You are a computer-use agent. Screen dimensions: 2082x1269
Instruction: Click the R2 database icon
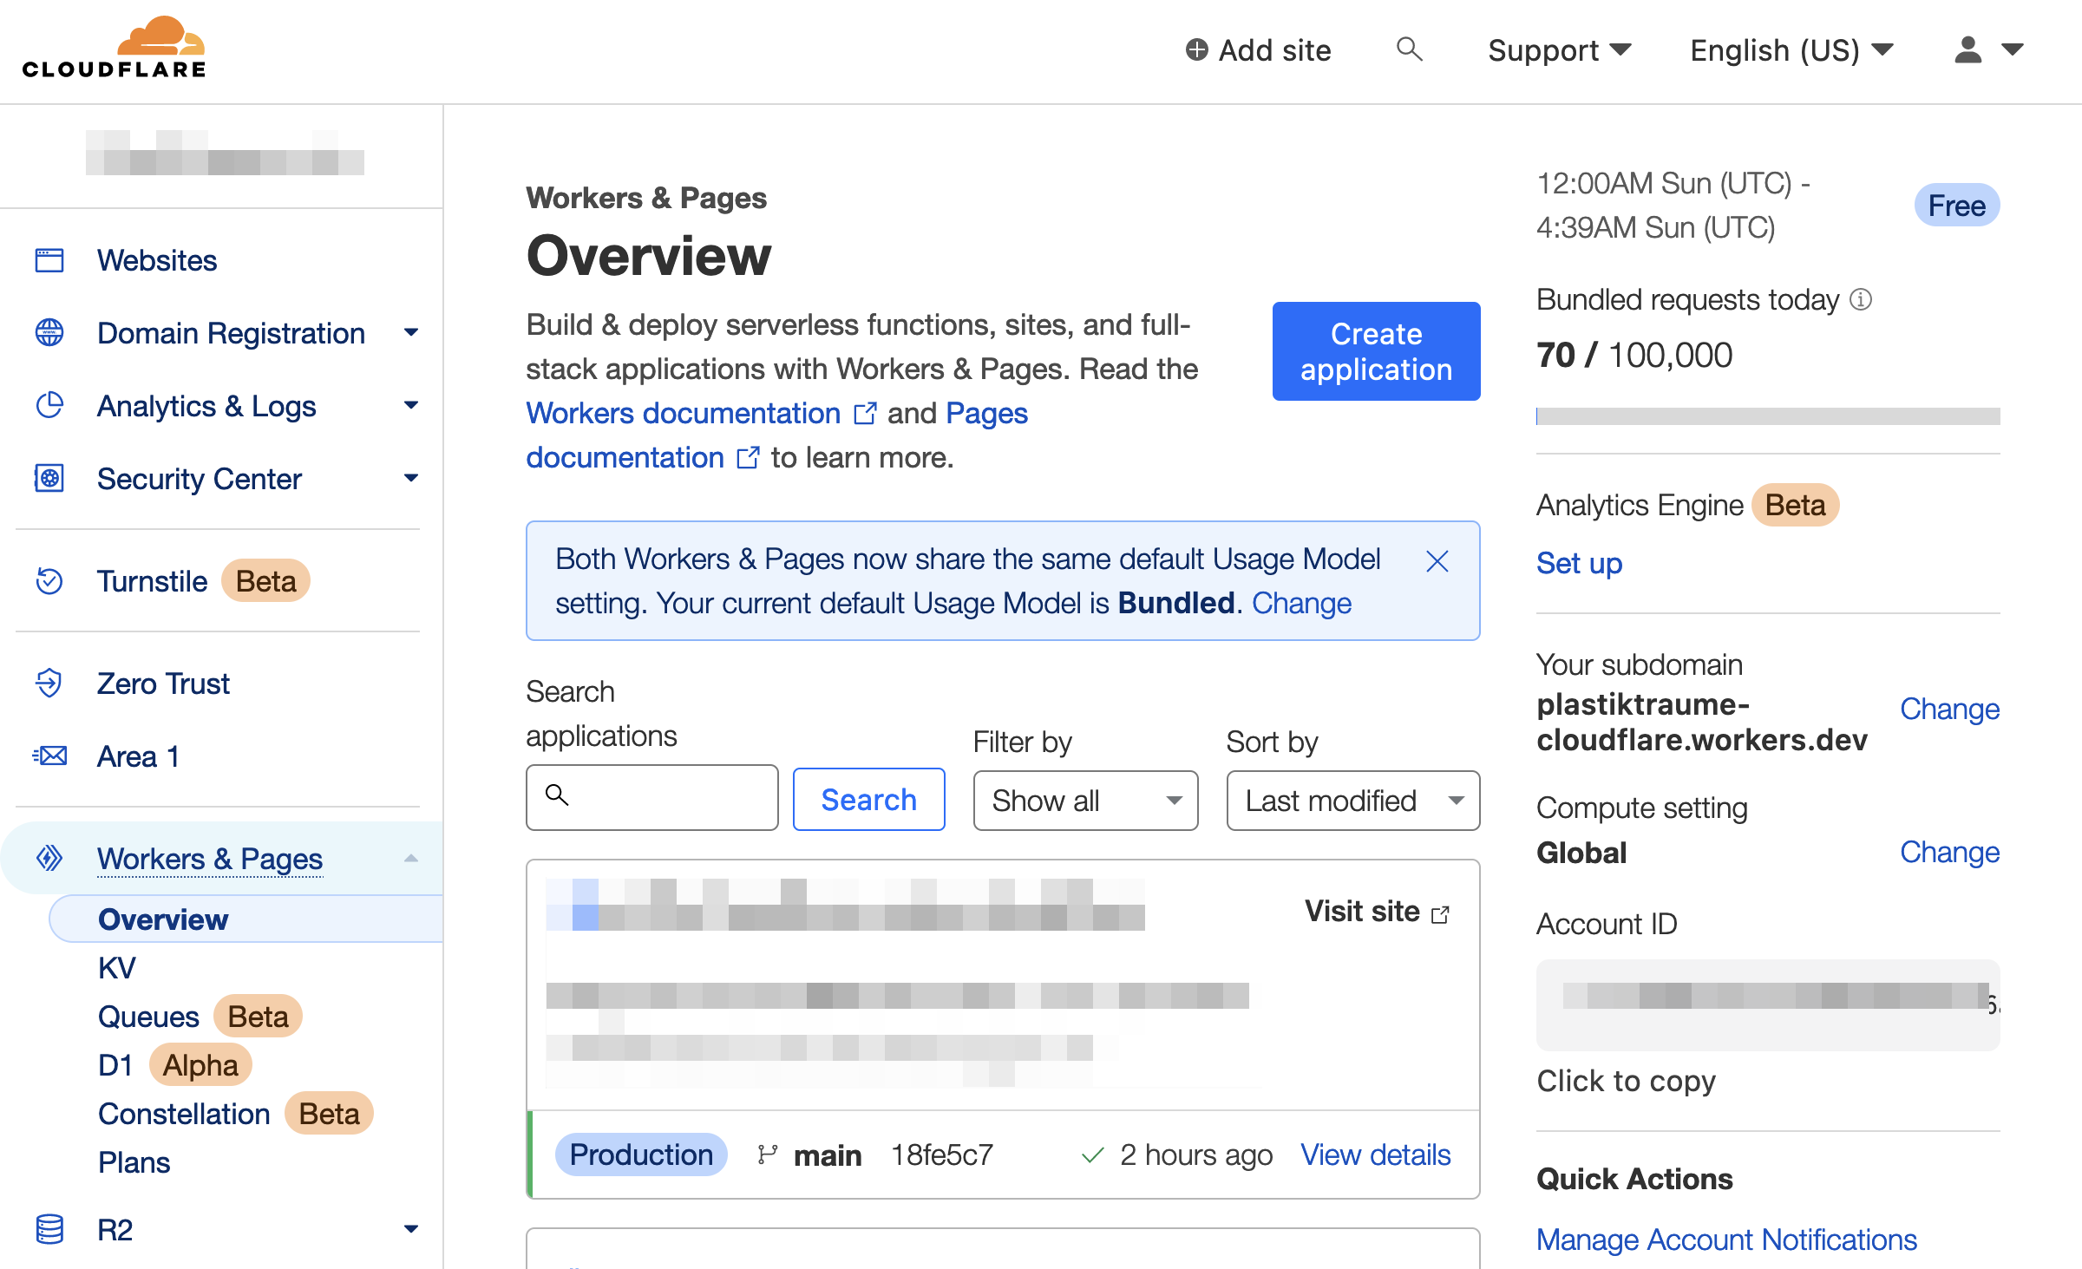49,1229
